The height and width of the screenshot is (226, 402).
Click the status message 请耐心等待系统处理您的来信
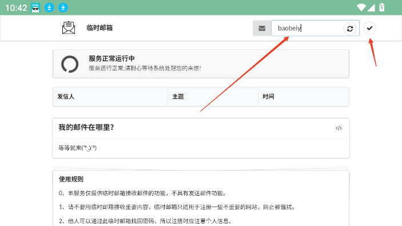(x=145, y=68)
